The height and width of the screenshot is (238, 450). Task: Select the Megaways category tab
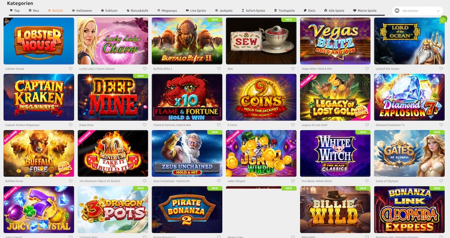tap(167, 11)
